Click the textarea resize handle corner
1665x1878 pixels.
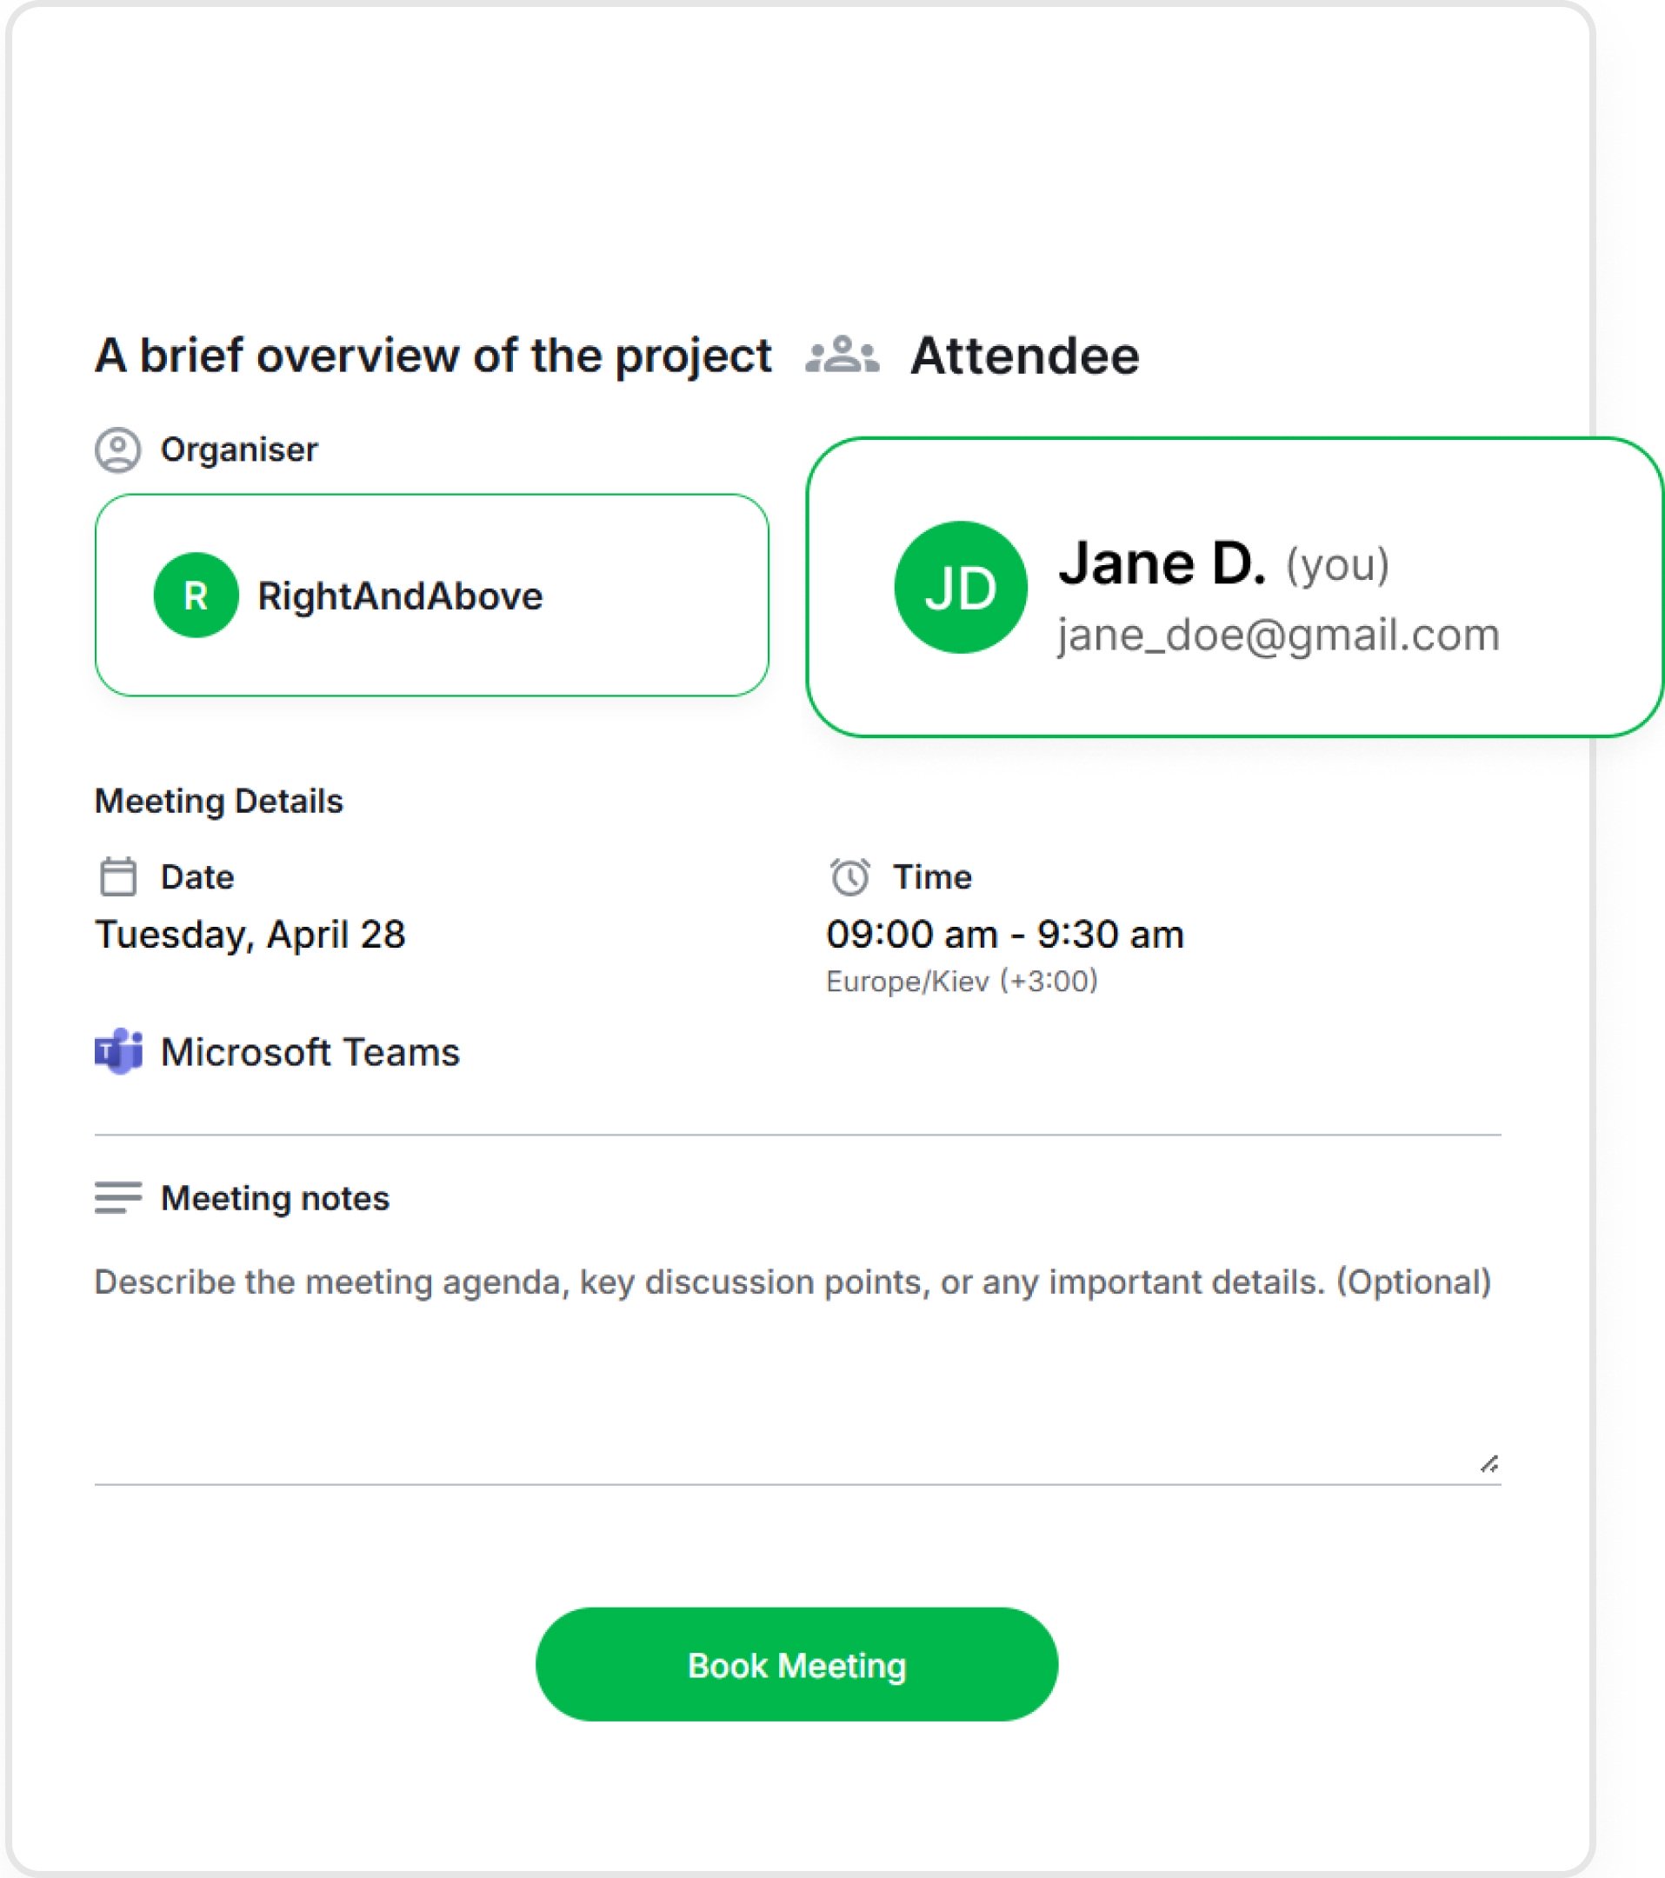coord(1489,1463)
